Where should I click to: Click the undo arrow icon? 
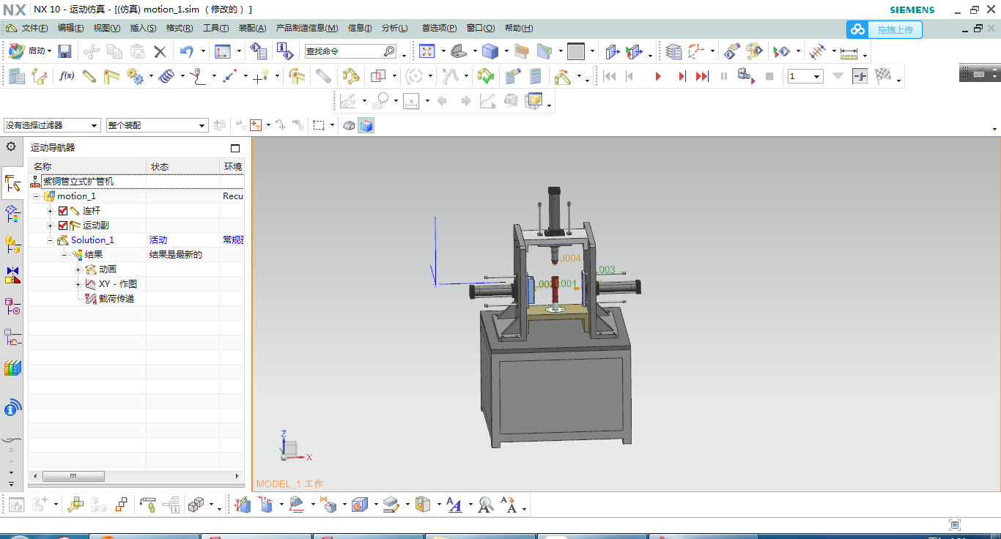pyautogui.click(x=187, y=51)
